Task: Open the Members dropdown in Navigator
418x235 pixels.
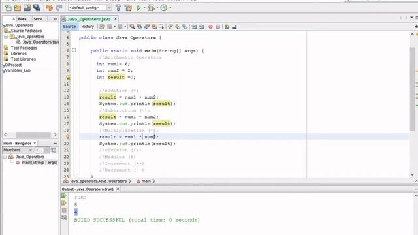Action: 18,150
